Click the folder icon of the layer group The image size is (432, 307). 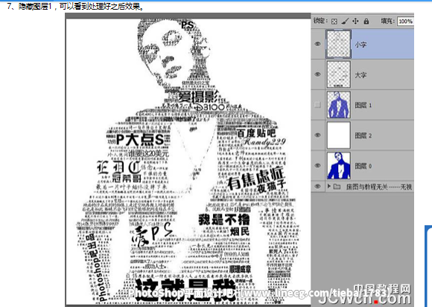tap(337, 187)
